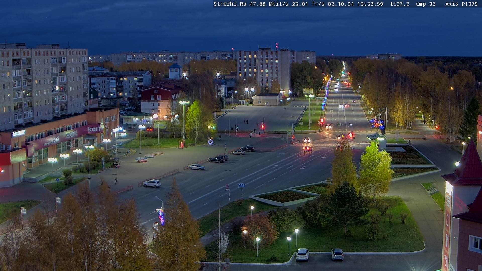Click the illuminated kari store sign
The width and height of the screenshot is (482, 271).
click(x=94, y=129)
